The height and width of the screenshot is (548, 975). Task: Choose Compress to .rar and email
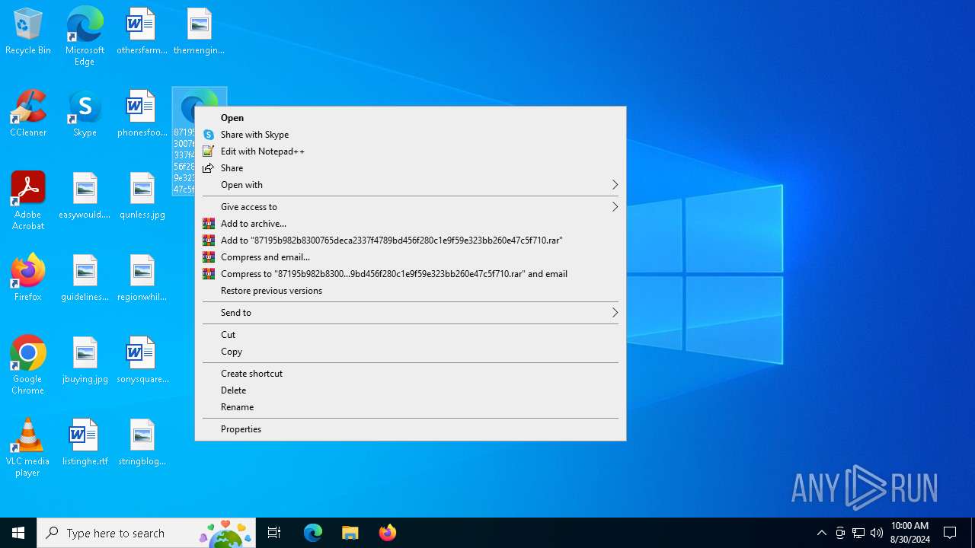[411, 274]
